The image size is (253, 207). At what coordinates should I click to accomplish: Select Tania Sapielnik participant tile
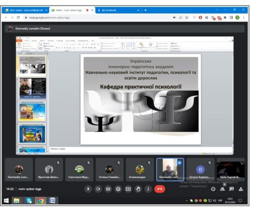pos(231,169)
